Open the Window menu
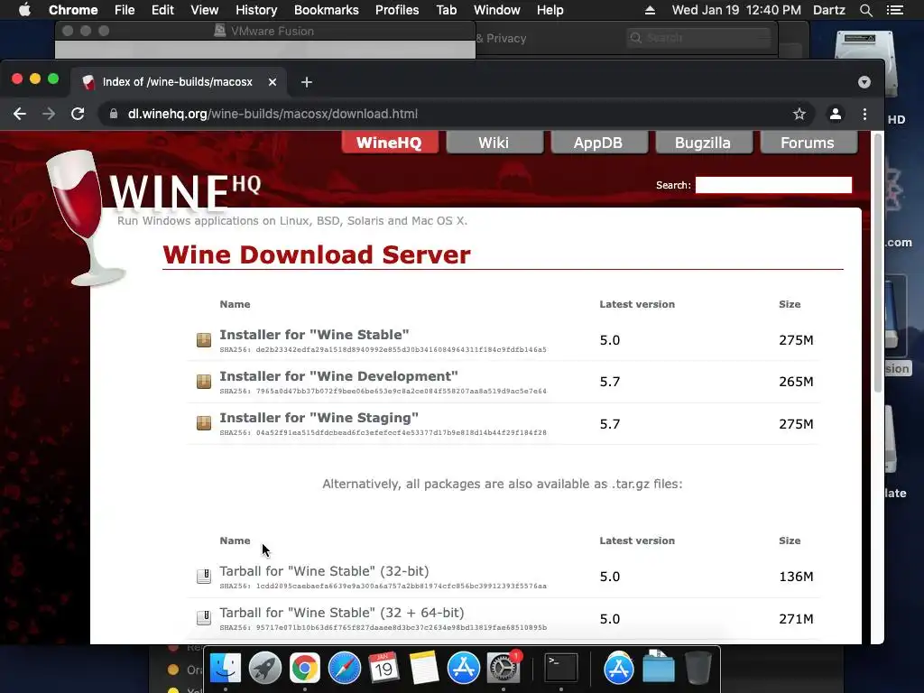924x693 pixels. tap(497, 10)
